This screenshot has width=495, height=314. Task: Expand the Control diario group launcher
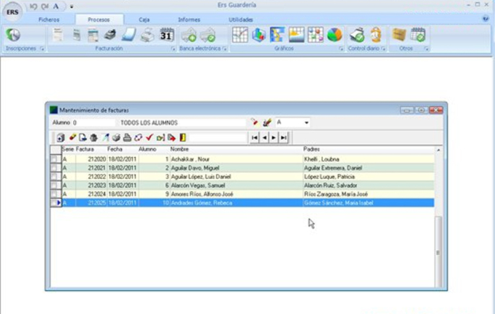[383, 49]
